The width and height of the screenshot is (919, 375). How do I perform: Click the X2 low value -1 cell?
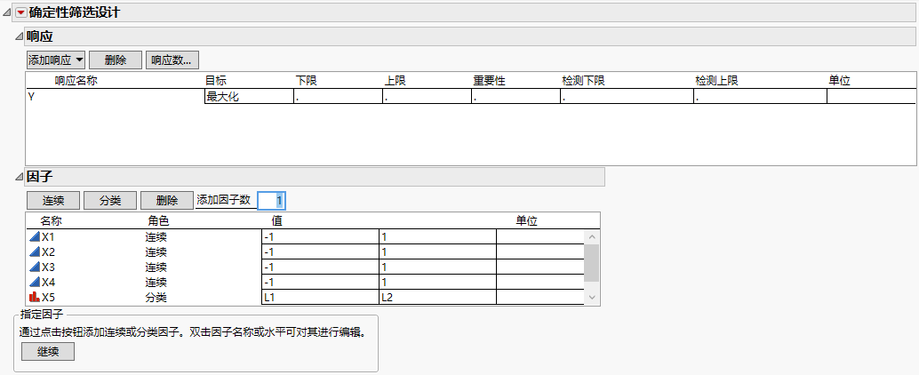pyautogui.click(x=320, y=252)
